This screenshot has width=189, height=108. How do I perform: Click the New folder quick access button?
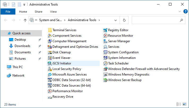[19, 4]
